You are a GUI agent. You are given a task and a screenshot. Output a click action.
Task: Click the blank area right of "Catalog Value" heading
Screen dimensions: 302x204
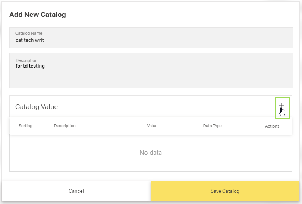click(x=168, y=107)
